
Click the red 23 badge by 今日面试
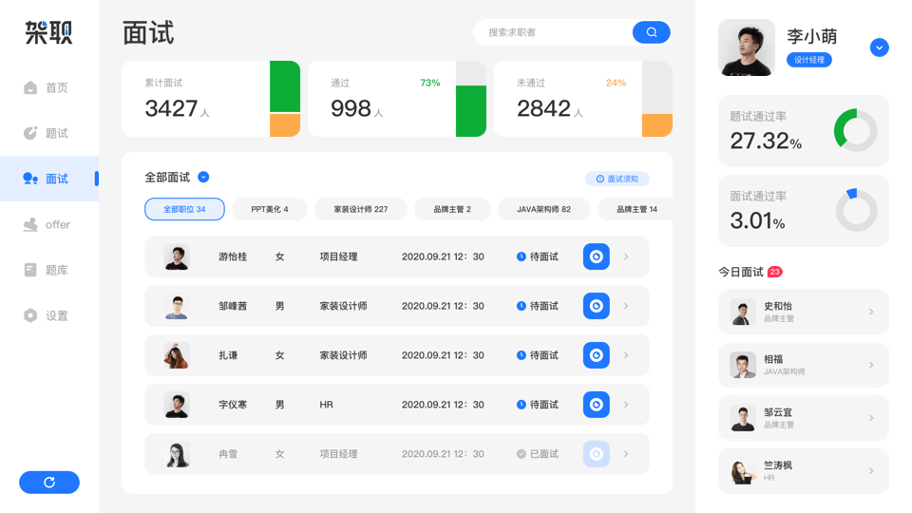(775, 272)
